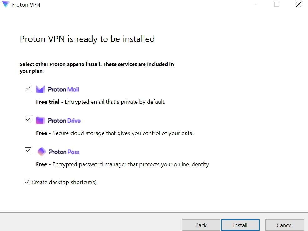Go to previous step with Back
Viewport: 308px width, 231px height.
[x=201, y=225]
